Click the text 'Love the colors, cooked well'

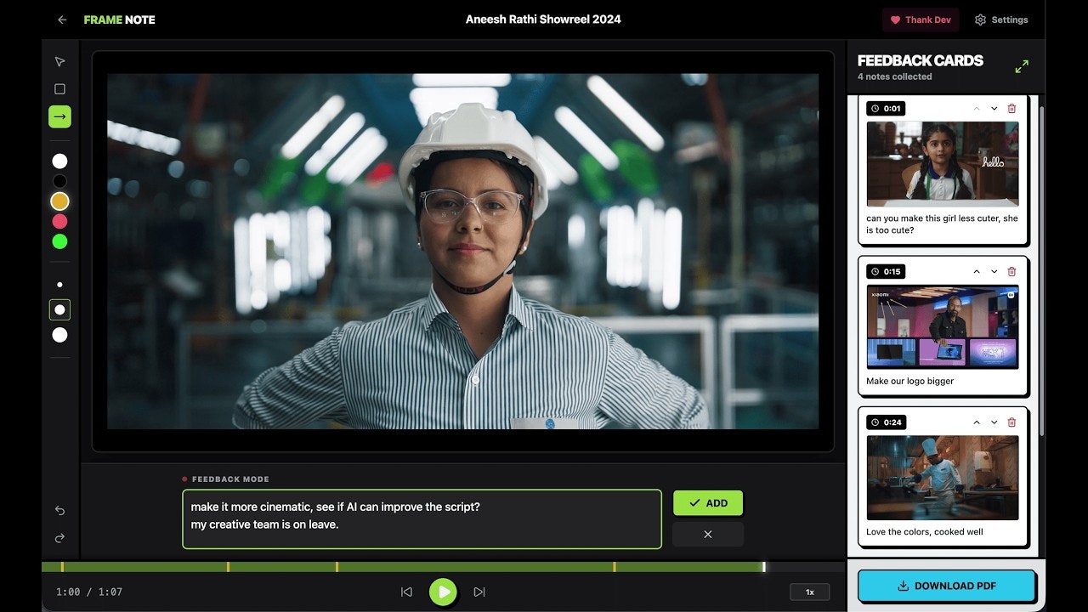coord(924,532)
